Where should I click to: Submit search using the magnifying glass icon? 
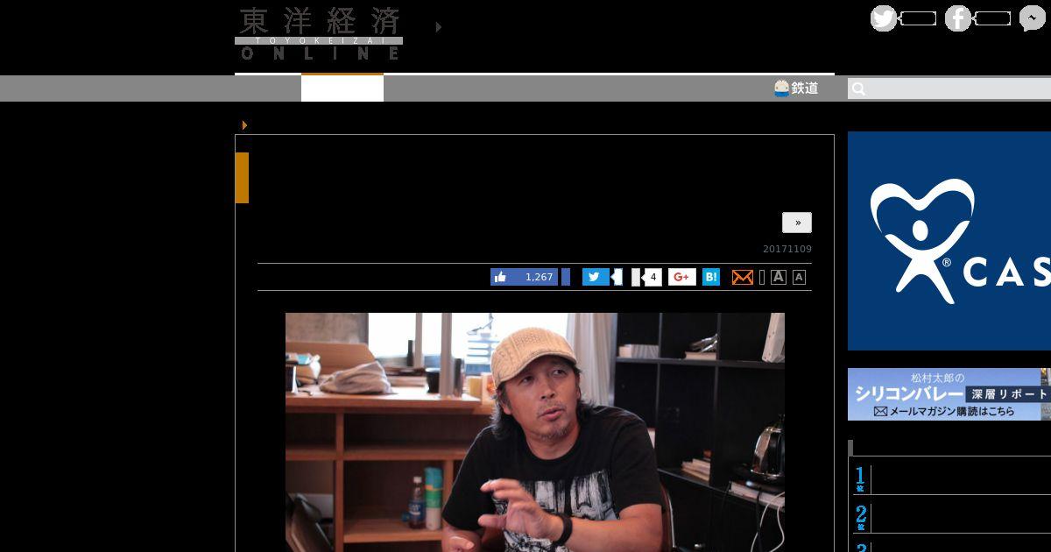858,88
